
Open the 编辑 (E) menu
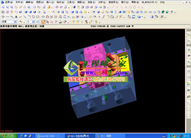pos(30,2)
